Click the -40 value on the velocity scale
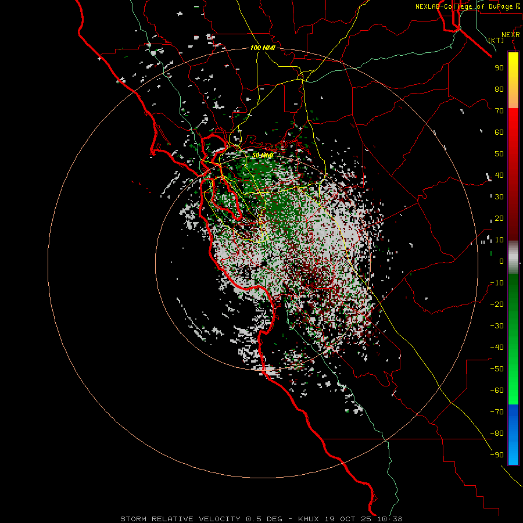This screenshot has width=523, height=523. 497,348
